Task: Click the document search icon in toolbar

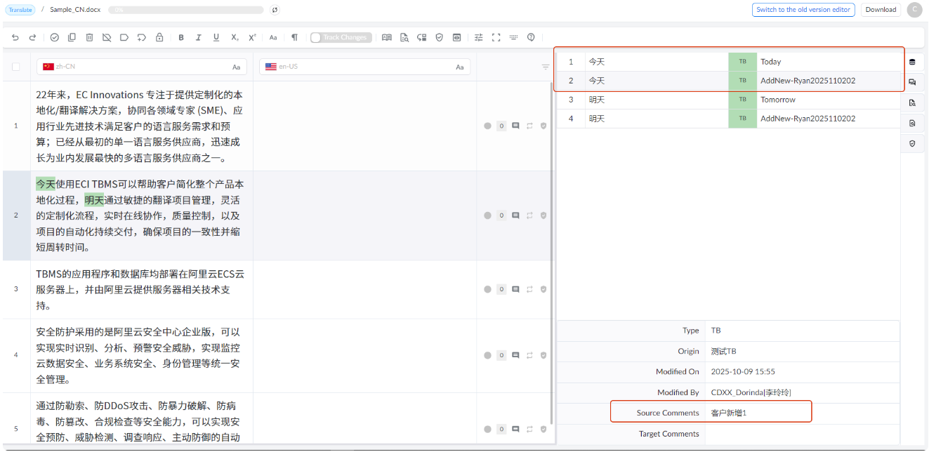Action: [404, 37]
